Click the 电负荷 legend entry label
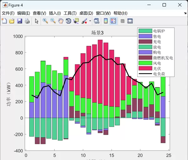188x160 pixels. [159, 74]
